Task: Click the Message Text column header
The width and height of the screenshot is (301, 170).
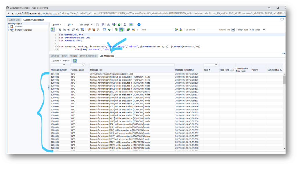Action: [x=96, y=70]
